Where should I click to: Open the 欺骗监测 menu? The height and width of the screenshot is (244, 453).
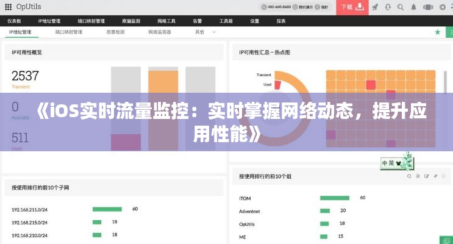coord(131,21)
